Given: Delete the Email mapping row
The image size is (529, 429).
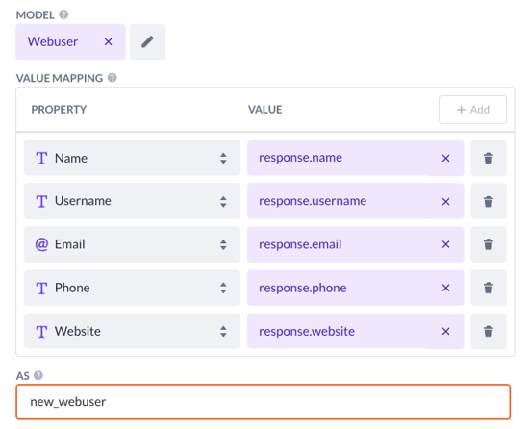Looking at the screenshot, I should (x=489, y=244).
